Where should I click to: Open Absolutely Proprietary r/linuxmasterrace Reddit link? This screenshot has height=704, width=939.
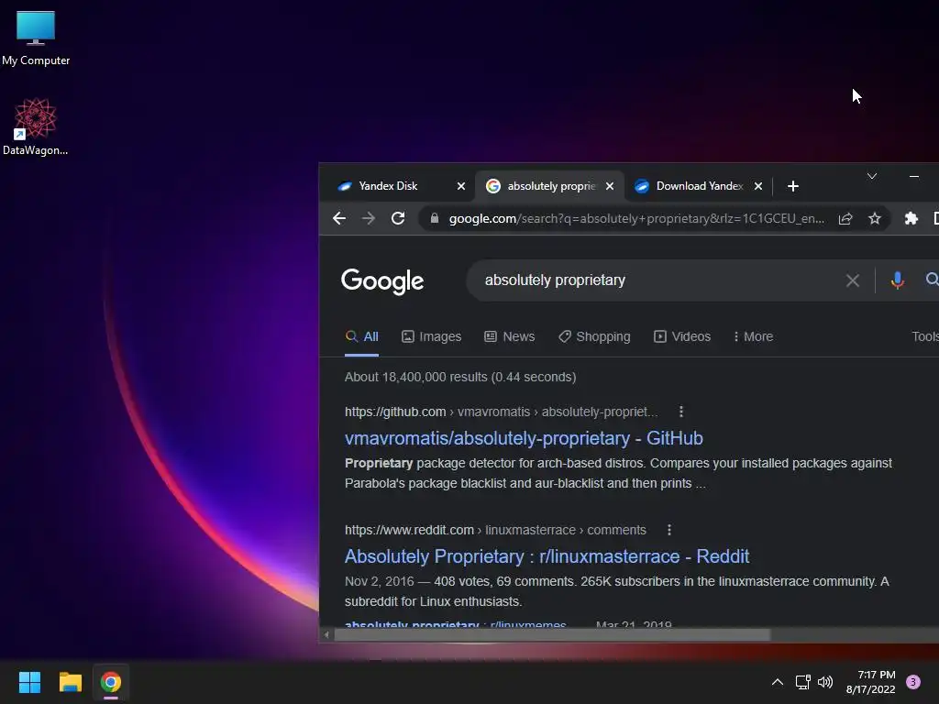click(547, 556)
